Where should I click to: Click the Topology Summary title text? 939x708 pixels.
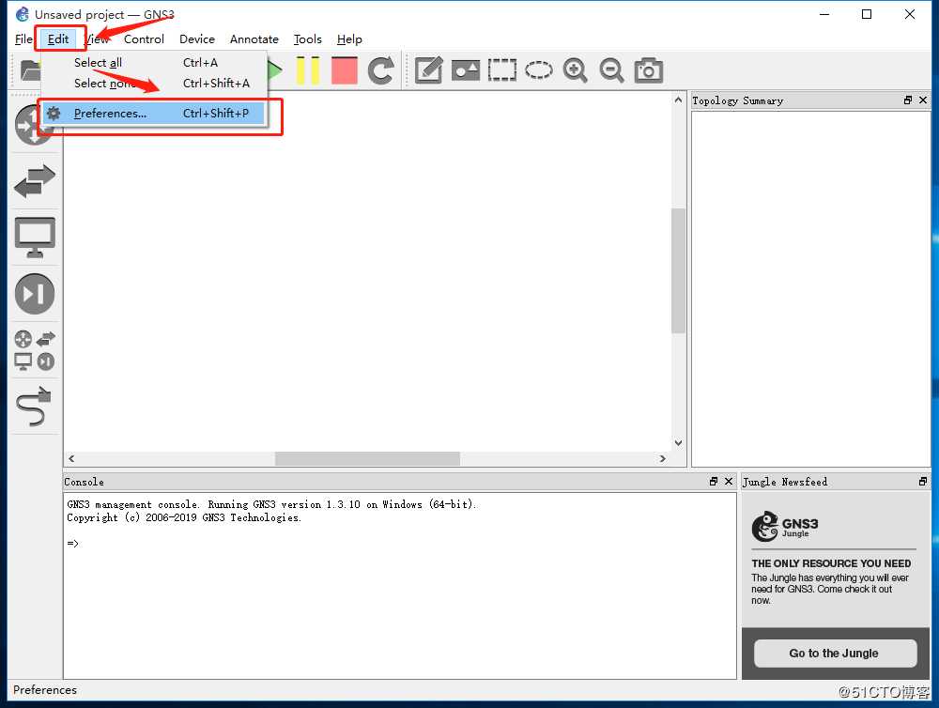point(737,100)
